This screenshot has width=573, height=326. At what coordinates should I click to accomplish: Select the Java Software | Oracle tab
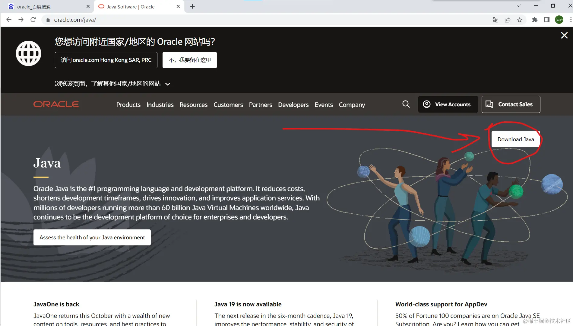click(x=139, y=7)
